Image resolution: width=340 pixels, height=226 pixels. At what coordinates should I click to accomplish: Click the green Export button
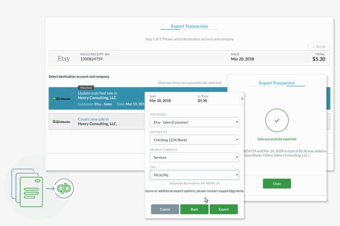pos(223,209)
